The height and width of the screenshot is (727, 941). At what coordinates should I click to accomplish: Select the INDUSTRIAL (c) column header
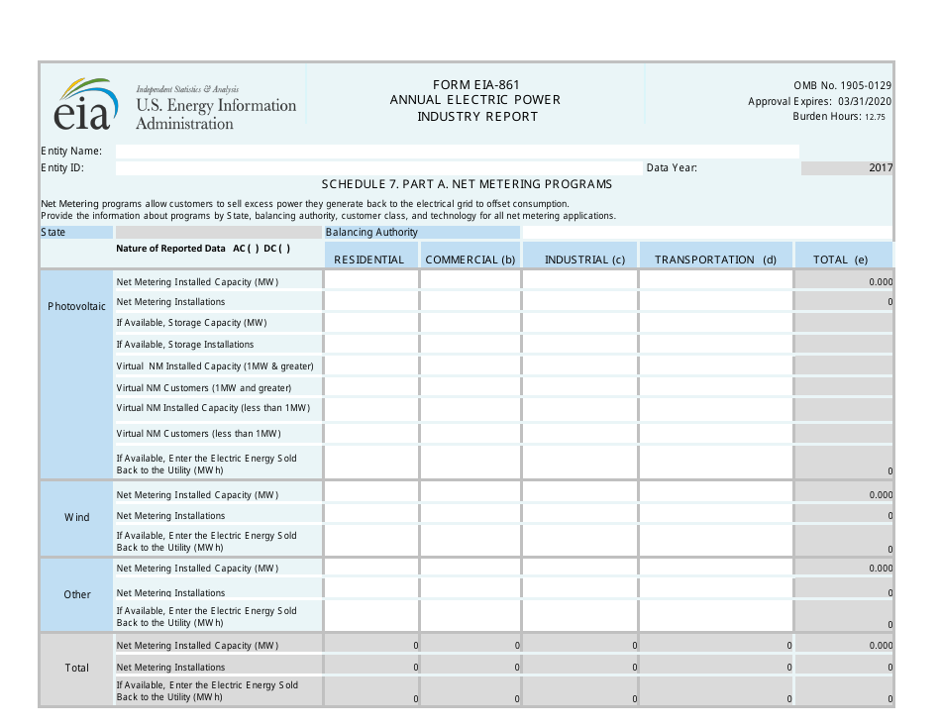(x=584, y=260)
